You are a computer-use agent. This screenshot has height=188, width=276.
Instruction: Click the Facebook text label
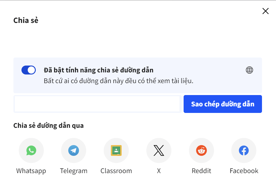244,171
